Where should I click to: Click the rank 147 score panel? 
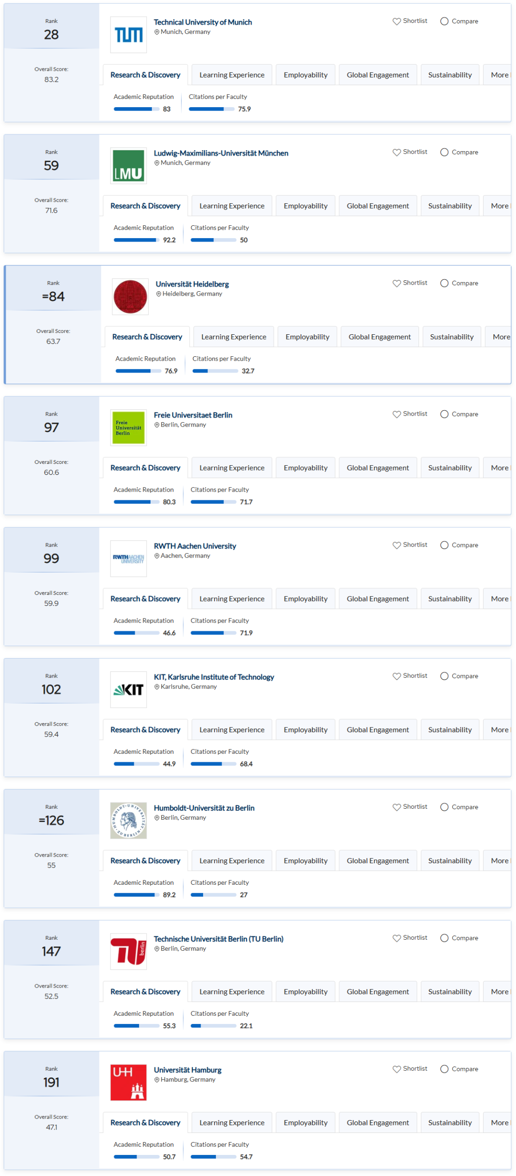click(52, 980)
